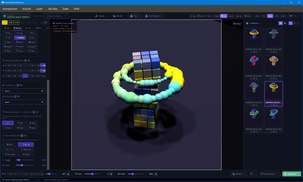Choose the Pulse motion preset
Image resolution: width=303 pixels, height=182 pixels.
tap(32, 42)
